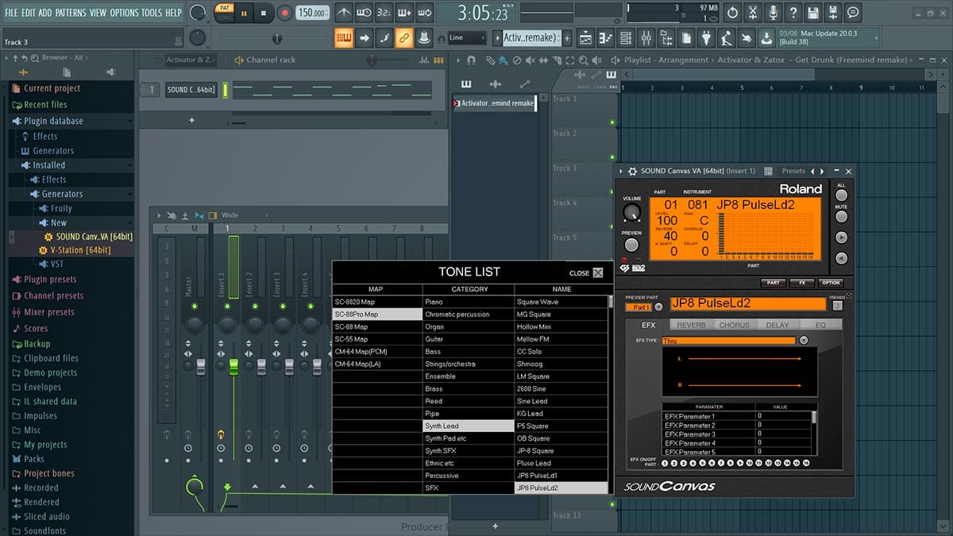Click the Sound Canvas FX button
The image size is (953, 536).
click(802, 283)
